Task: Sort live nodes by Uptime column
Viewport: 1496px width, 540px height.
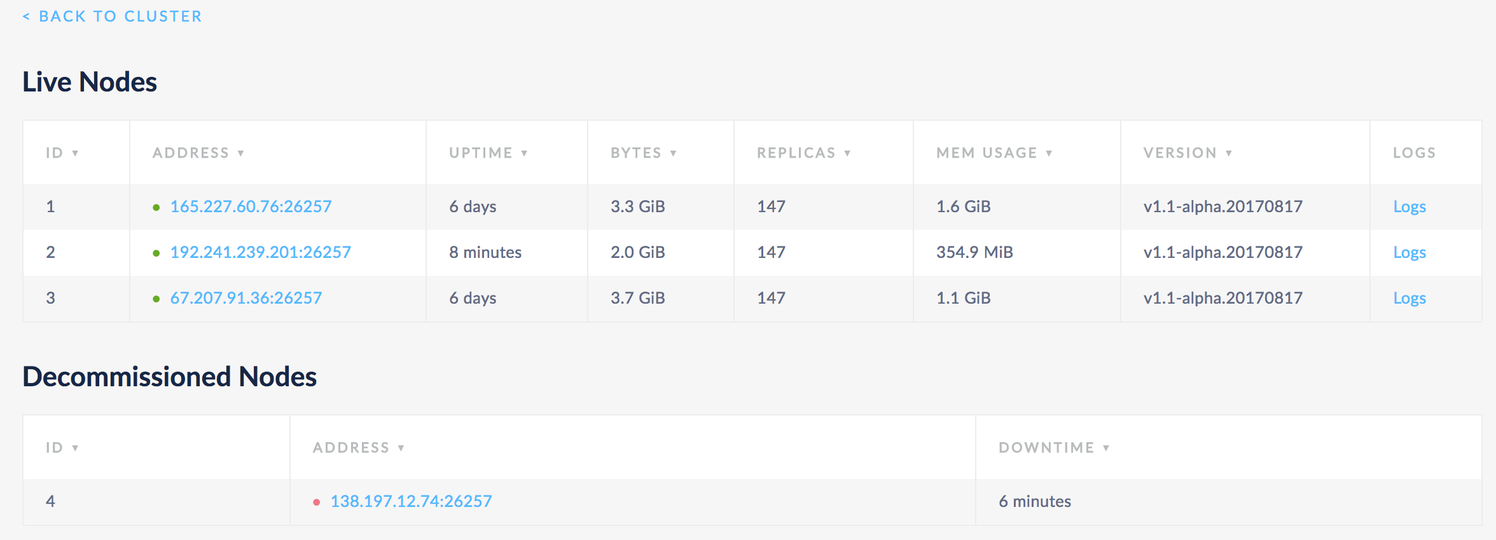Action: pos(488,153)
